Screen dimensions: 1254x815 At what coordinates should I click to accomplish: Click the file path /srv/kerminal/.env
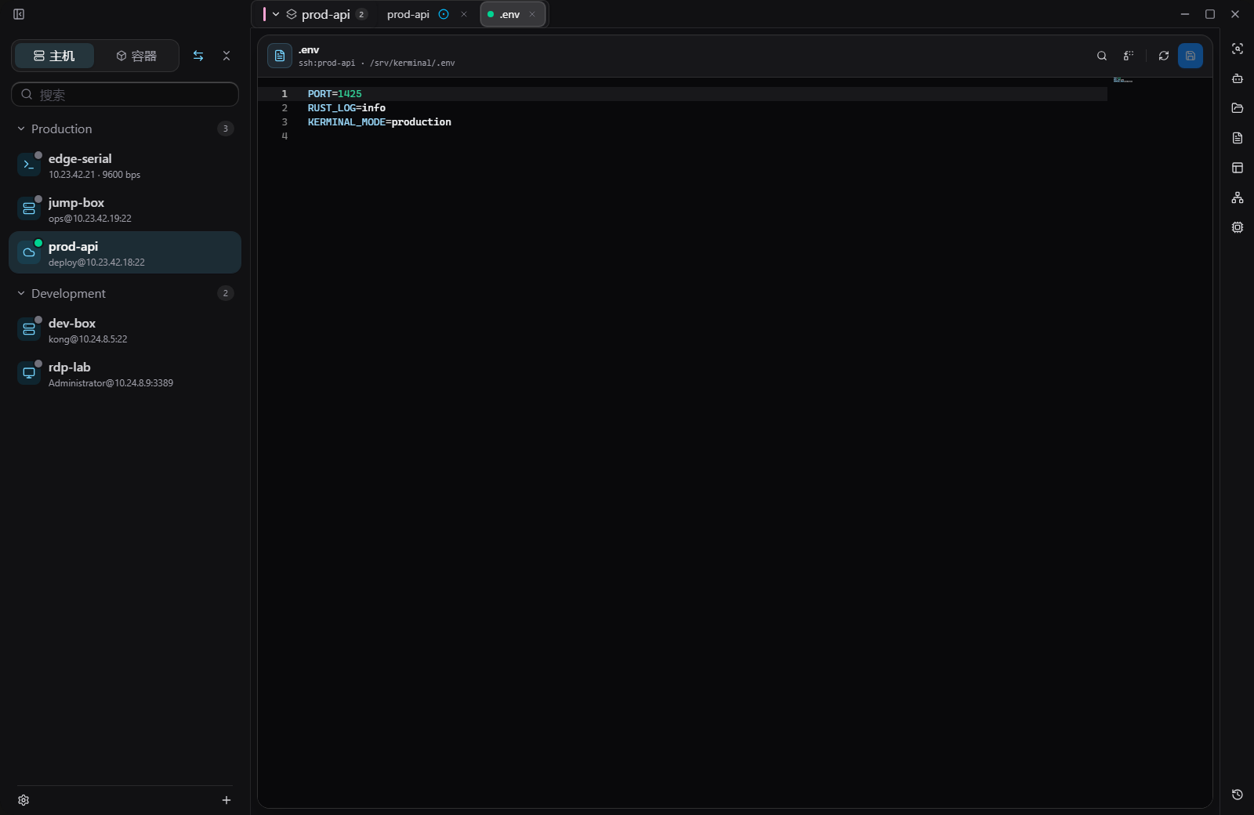412,63
